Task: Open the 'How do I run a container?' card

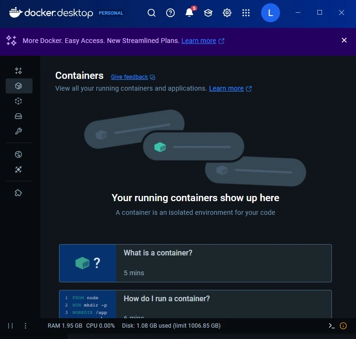Action: point(195,304)
